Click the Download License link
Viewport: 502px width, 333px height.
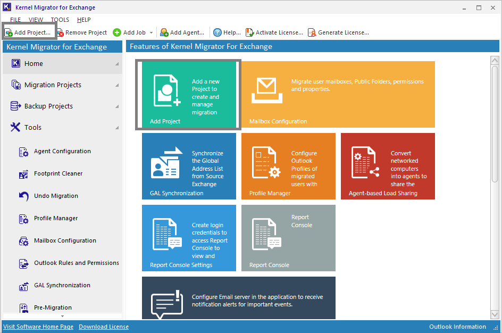click(104, 327)
